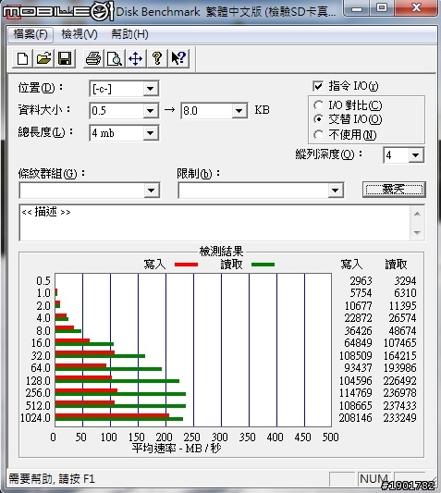Viewport: 441px width, 493px height.
Task: Open the 檢視(V) menu
Action: tap(80, 34)
